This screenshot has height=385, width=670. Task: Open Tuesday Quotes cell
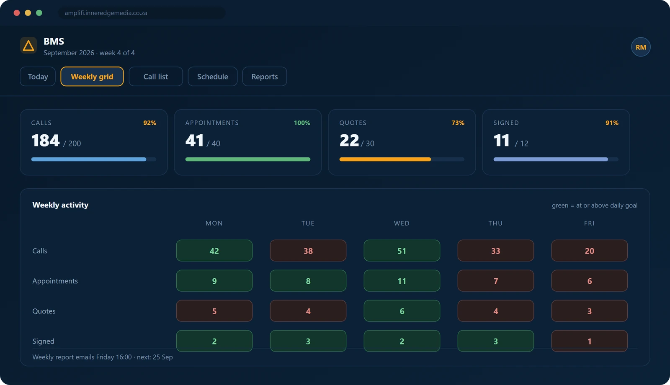tap(308, 311)
